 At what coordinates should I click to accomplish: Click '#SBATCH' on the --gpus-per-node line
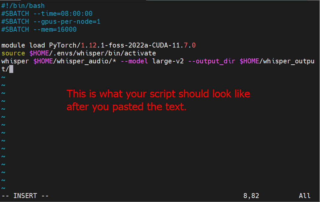click(x=15, y=21)
